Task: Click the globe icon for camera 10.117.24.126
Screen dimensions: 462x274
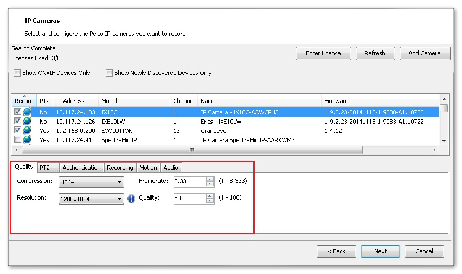Action: click(27, 122)
